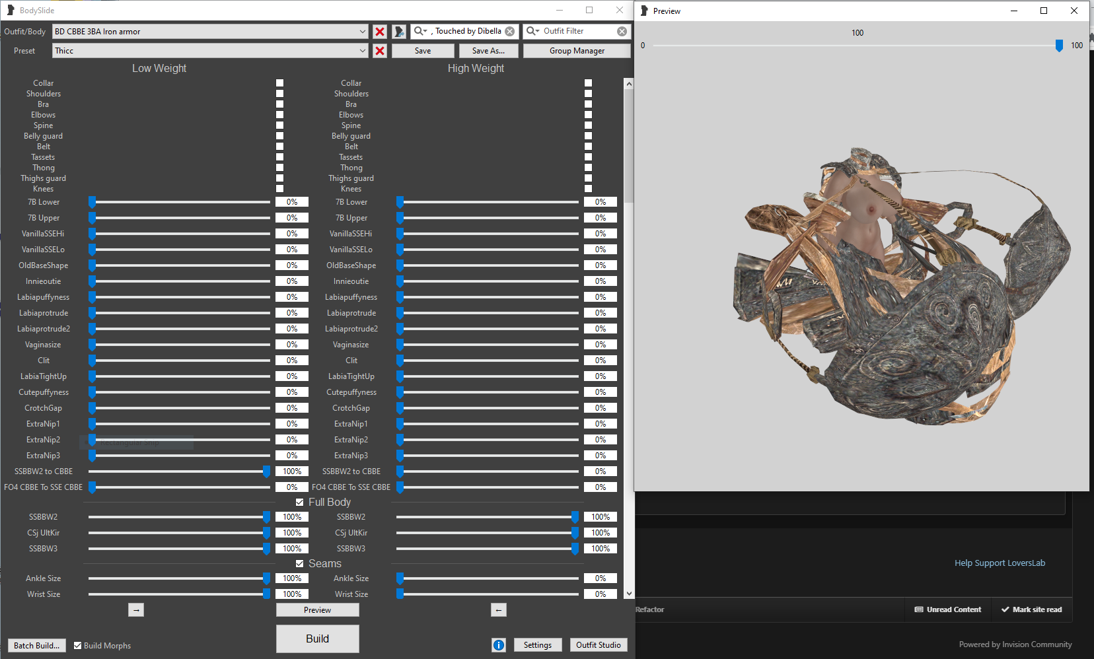Delete the selected outfit with red X

point(380,32)
